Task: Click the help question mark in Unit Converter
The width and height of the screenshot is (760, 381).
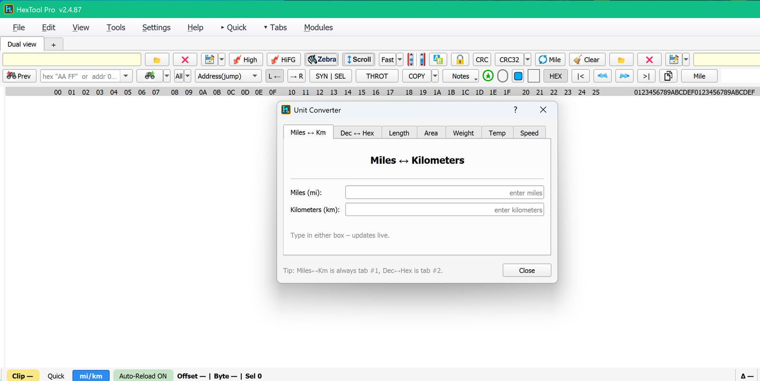Action: [x=515, y=110]
